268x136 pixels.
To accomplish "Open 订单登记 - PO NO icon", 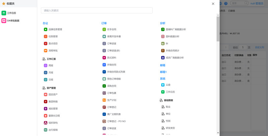I will [x=104, y=121].
